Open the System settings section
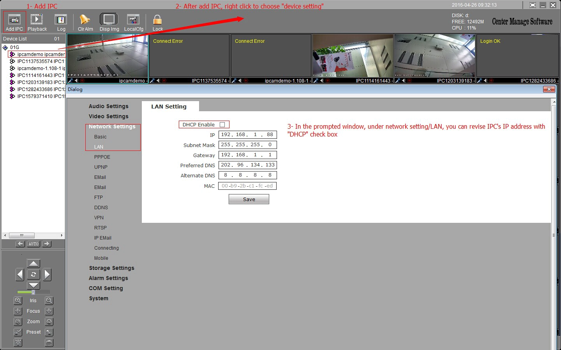 (x=99, y=298)
